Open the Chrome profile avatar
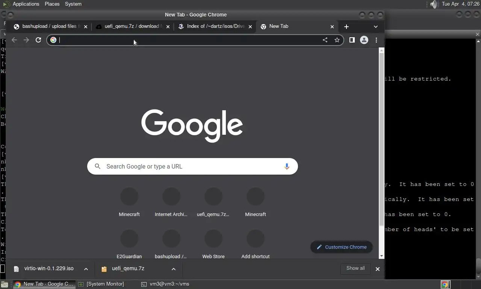The height and width of the screenshot is (289, 481). pos(364,40)
